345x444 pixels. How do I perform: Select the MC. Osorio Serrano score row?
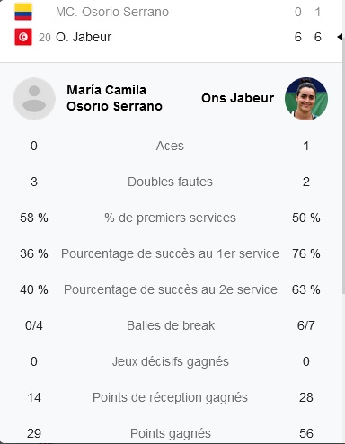coord(171,12)
